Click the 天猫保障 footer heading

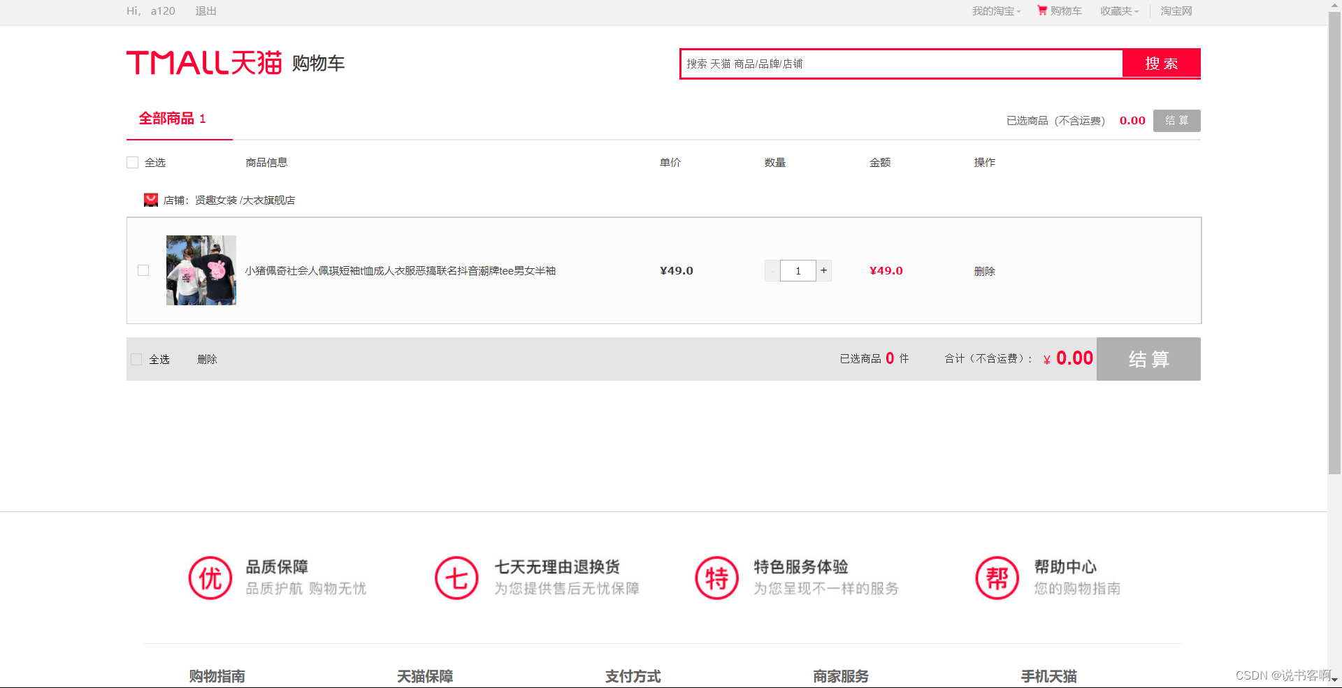click(x=425, y=676)
